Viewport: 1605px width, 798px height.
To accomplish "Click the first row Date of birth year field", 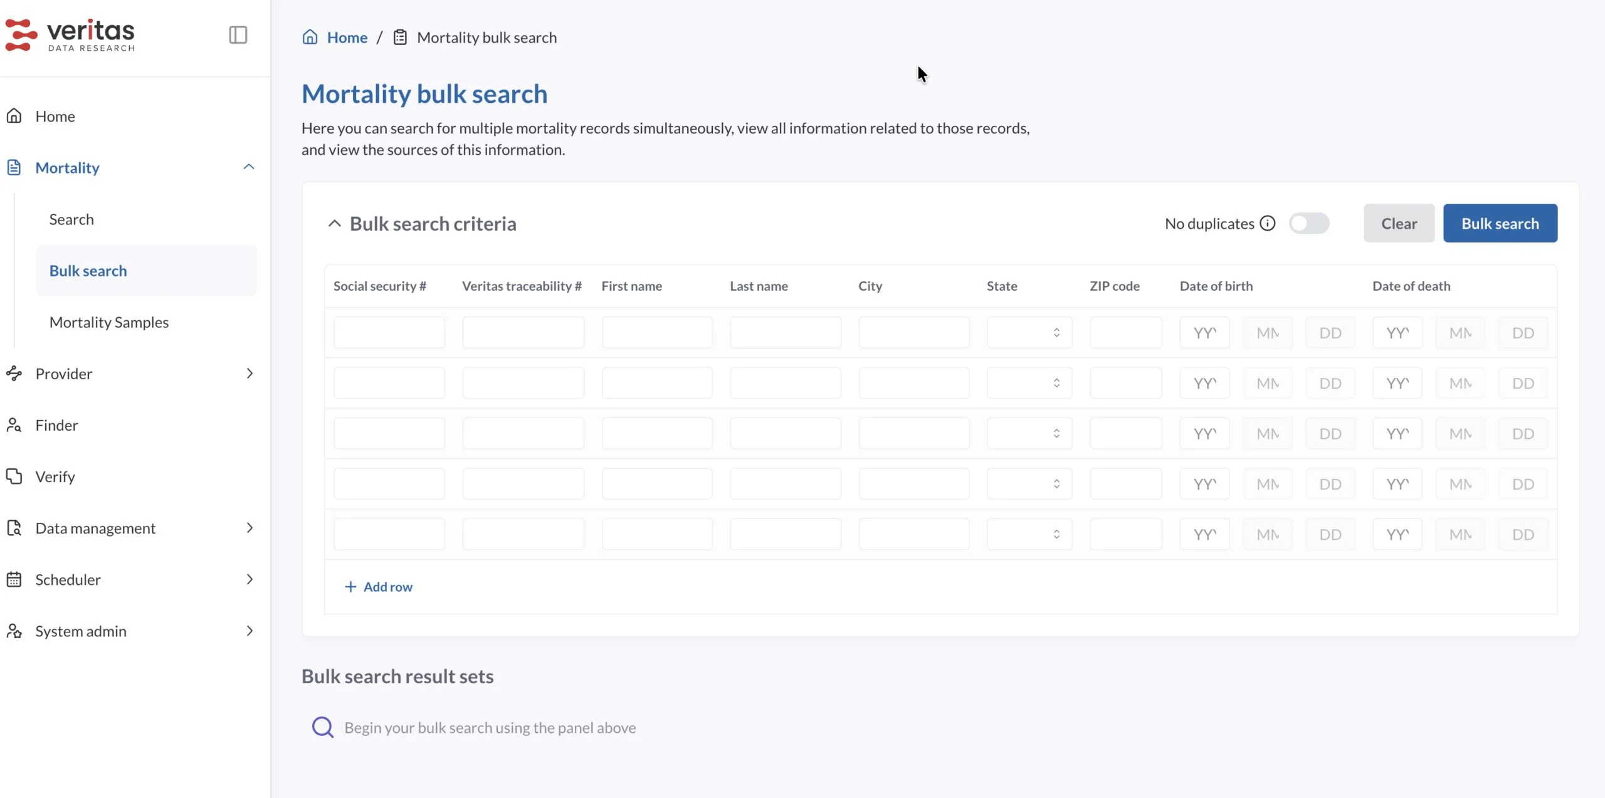I will (1204, 332).
